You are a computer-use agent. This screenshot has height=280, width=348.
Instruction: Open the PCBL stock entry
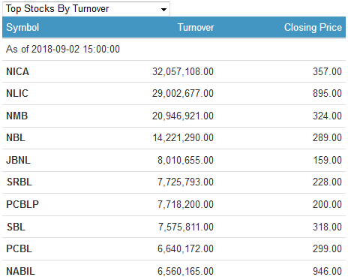pos(19,248)
